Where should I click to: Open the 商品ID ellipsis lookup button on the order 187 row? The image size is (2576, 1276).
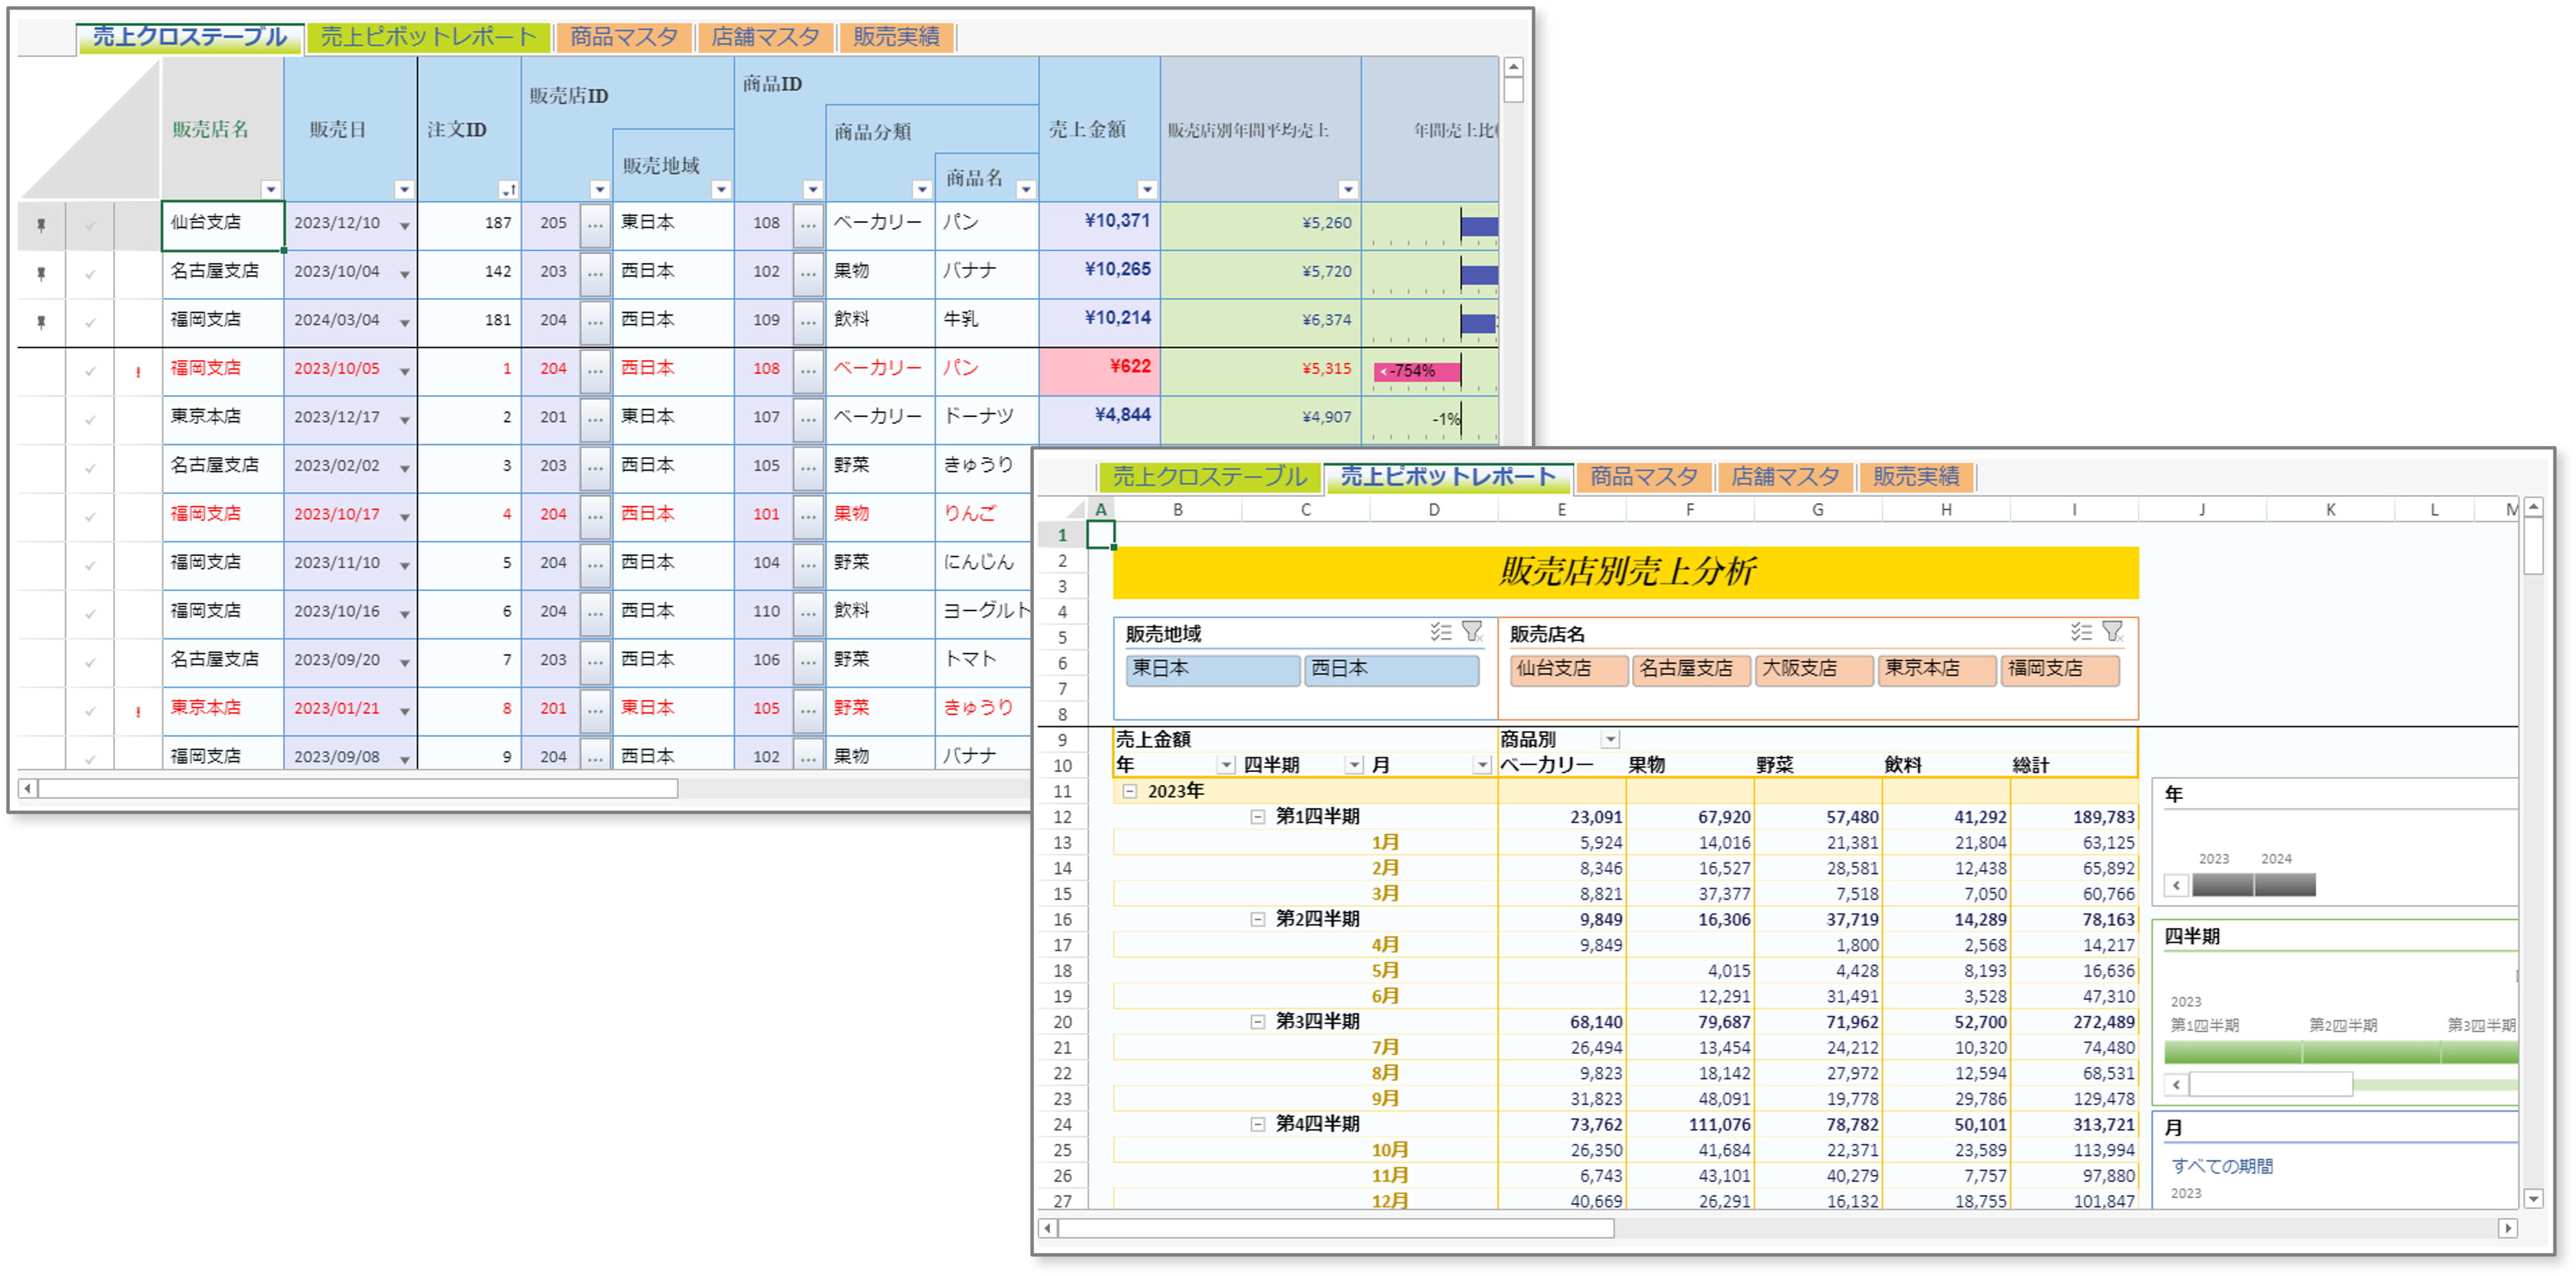click(808, 225)
